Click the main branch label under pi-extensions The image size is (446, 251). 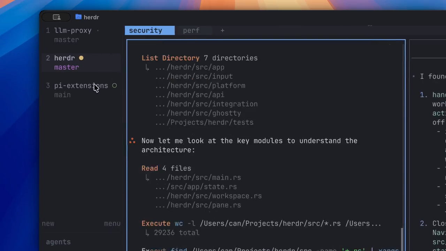pos(62,95)
